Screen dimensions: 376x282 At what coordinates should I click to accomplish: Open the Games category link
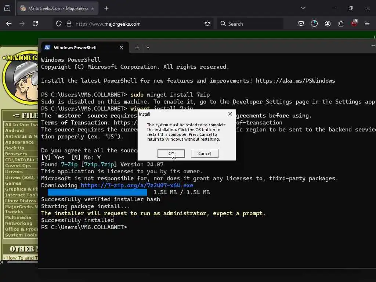click(13, 183)
